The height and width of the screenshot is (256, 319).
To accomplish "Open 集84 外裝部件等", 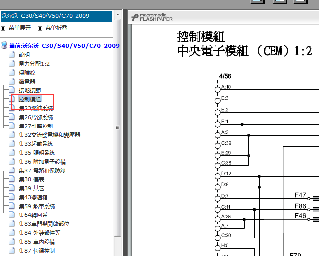I will click(x=40, y=233).
